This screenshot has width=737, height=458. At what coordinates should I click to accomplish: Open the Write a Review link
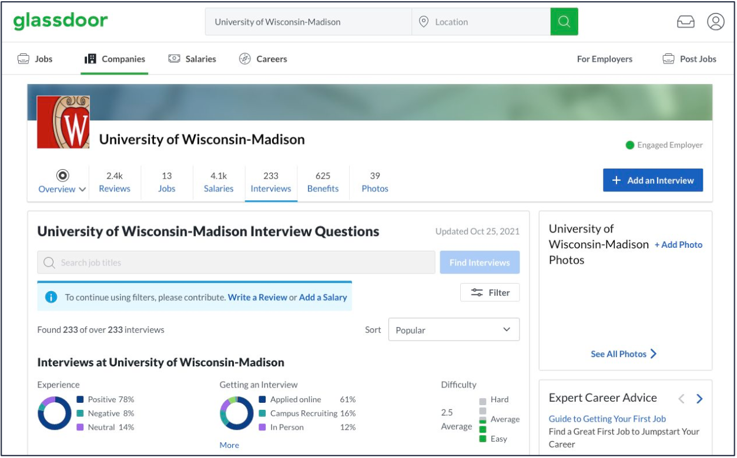(x=257, y=297)
